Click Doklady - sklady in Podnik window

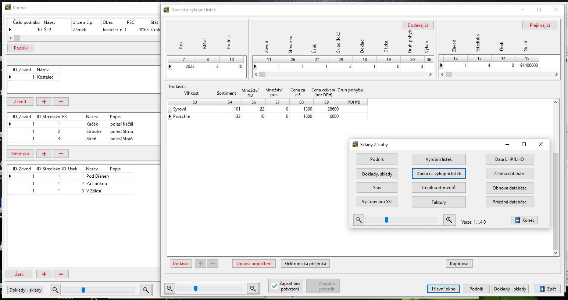[x=25, y=290]
